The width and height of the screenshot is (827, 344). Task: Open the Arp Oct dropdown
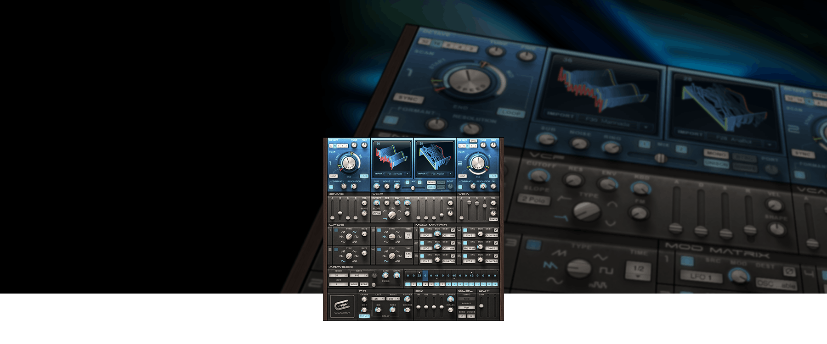tap(339, 284)
